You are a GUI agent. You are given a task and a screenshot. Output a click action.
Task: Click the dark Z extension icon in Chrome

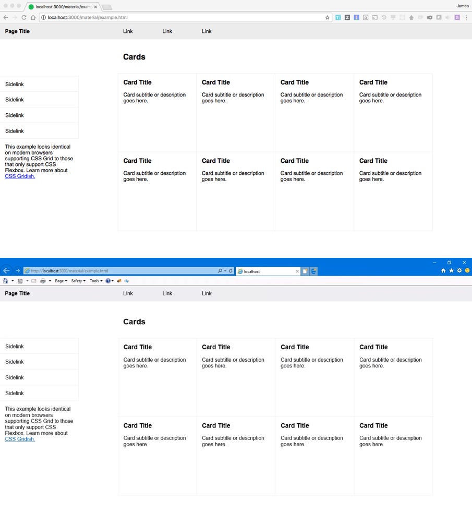347,17
